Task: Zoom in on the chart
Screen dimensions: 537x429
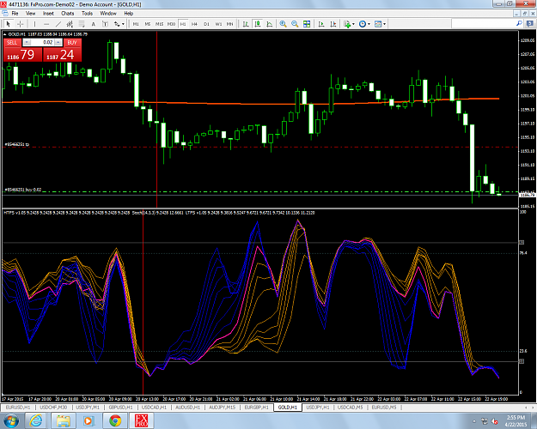Action: pyautogui.click(x=283, y=24)
